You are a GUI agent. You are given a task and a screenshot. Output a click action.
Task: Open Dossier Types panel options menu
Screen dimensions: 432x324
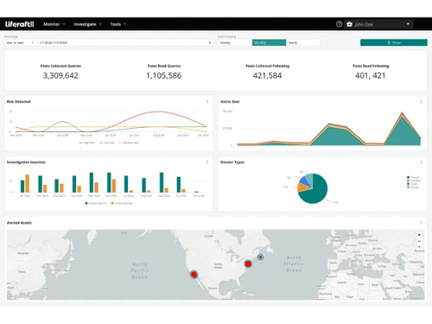[421, 162]
